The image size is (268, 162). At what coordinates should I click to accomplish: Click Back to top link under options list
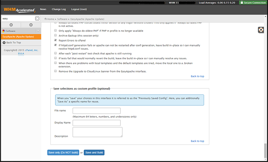point(198,76)
